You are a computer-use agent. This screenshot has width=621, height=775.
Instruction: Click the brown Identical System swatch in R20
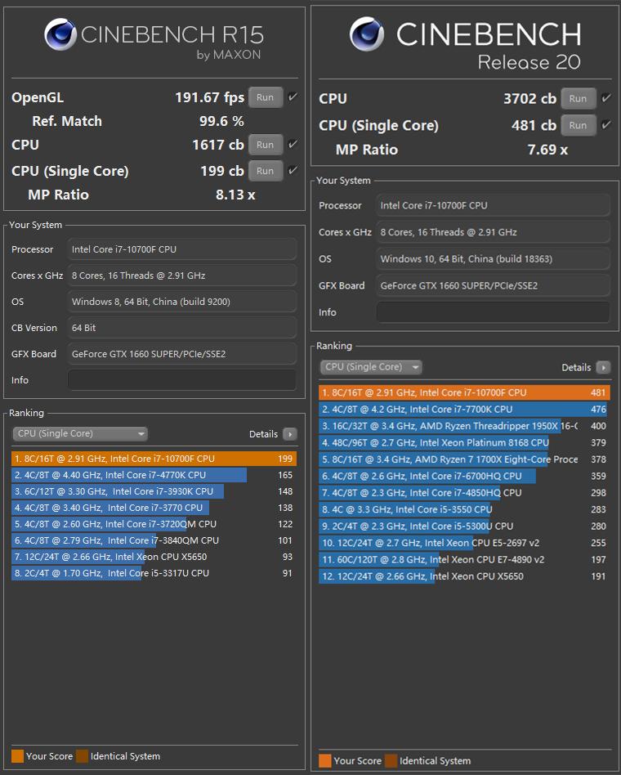(x=391, y=761)
